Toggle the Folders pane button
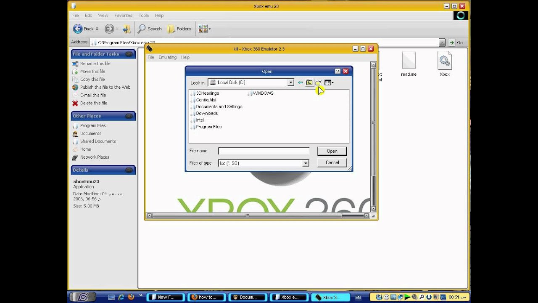Screen dimensions: 538x303 pyautogui.click(x=179, y=29)
